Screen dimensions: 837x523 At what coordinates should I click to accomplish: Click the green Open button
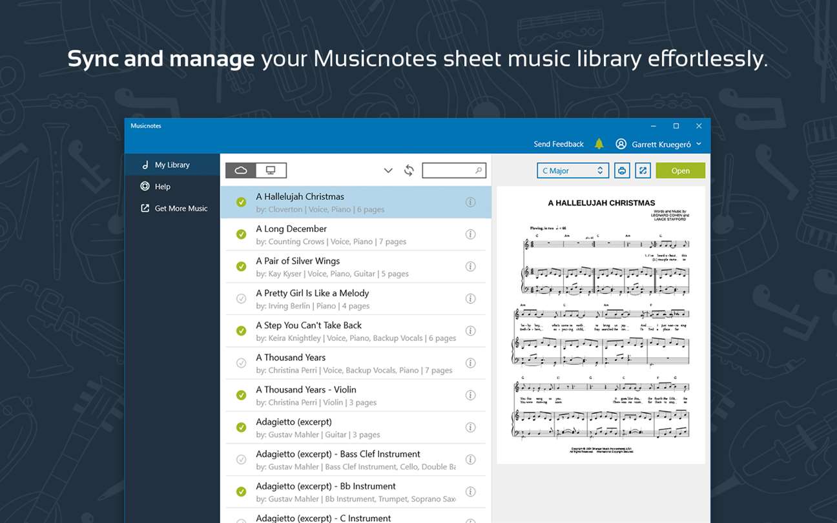[x=681, y=170]
